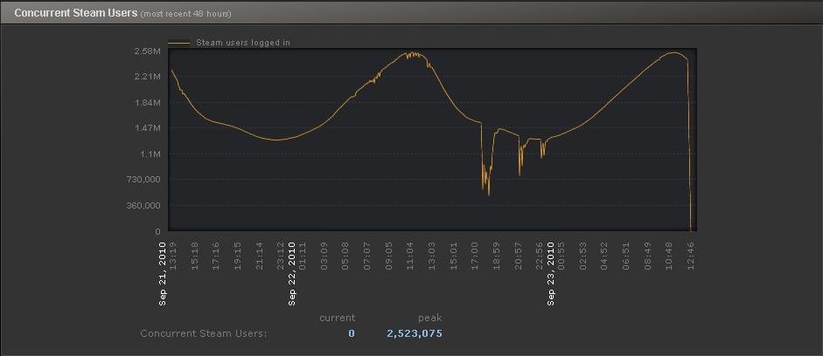Image resolution: width=823 pixels, height=356 pixels.
Task: Click the 21:14 time tick label
Action: pos(259,256)
